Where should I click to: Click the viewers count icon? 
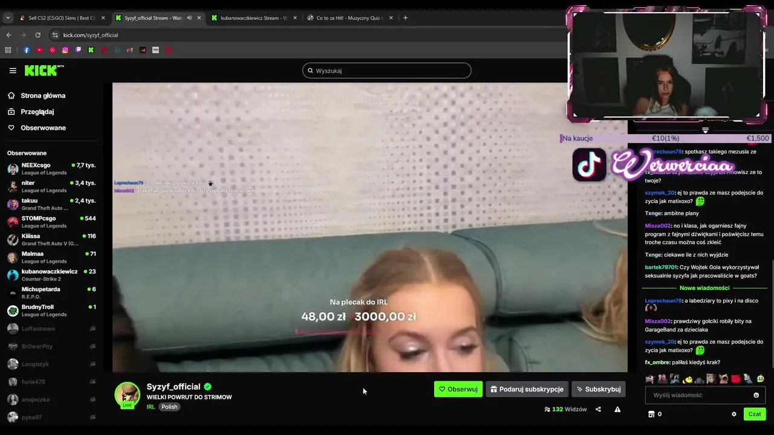point(547,409)
